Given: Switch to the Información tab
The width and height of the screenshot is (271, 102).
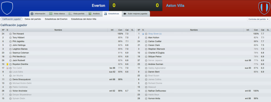Looking at the screenshot, I should coord(38,14).
